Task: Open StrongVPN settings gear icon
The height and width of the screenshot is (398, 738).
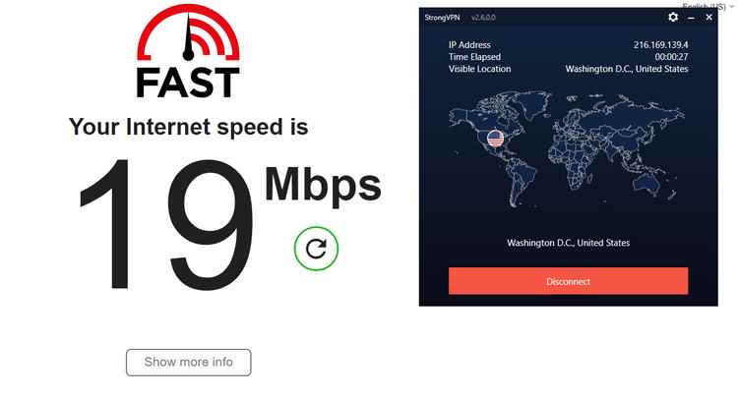Action: [673, 18]
